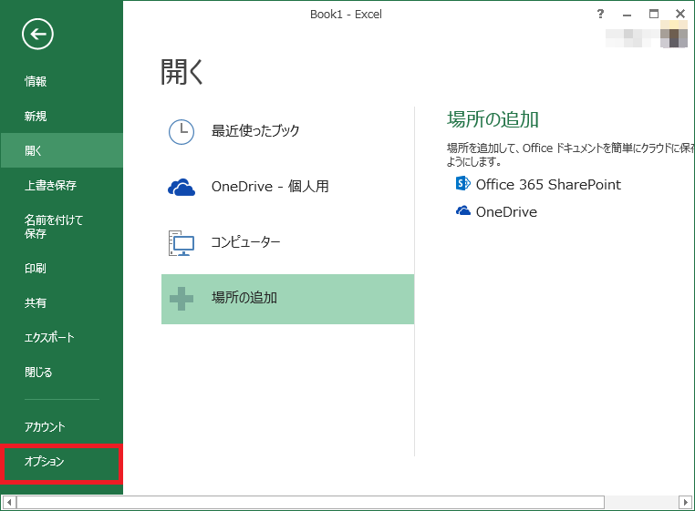Open the 共有 section
This screenshot has height=511, width=695.
[x=36, y=303]
